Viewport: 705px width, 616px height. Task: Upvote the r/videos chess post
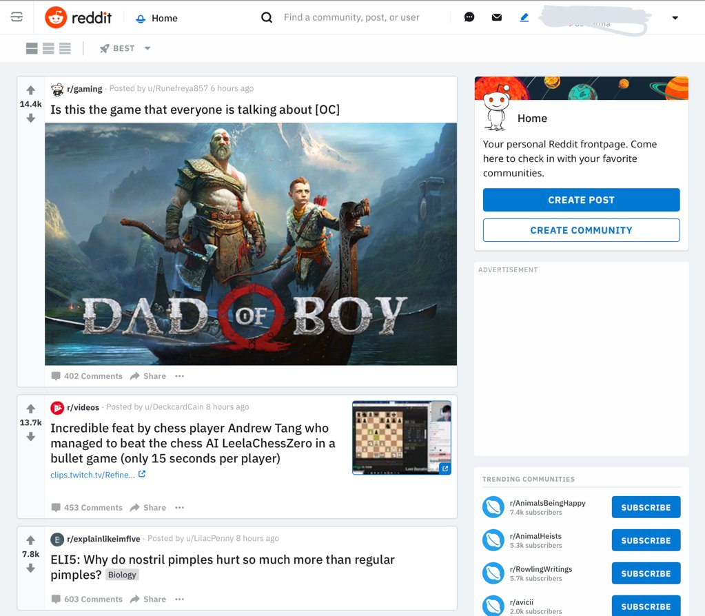coord(30,409)
